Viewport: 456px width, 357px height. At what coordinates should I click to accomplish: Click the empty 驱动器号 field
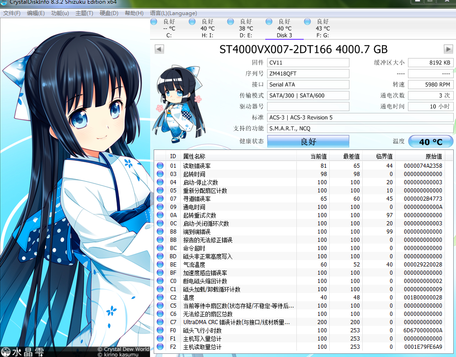(308, 107)
